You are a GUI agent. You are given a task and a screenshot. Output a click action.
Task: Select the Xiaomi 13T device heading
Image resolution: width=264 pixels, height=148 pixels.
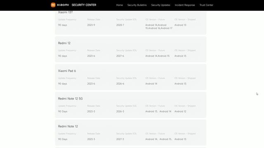(65, 12)
